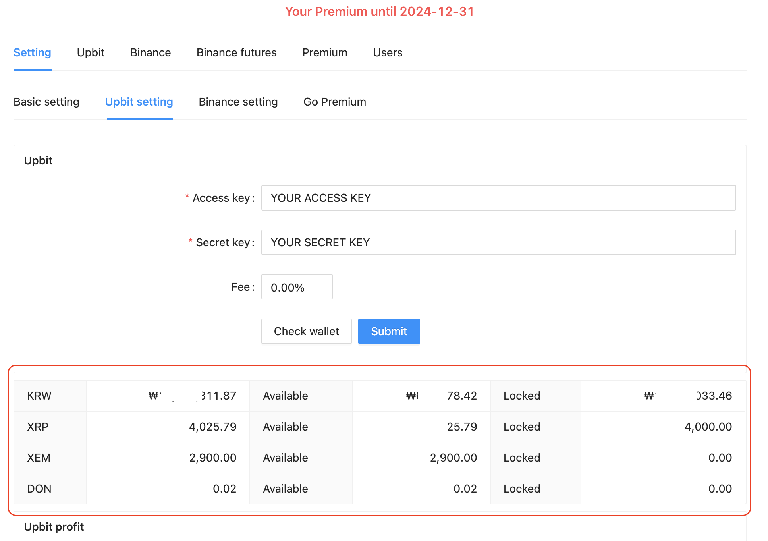The height and width of the screenshot is (541, 768).
Task: Open the Go Premium sub-tab
Action: pyautogui.click(x=334, y=102)
